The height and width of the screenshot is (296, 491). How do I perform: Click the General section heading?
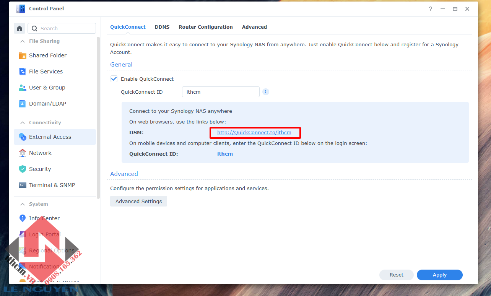pos(121,65)
